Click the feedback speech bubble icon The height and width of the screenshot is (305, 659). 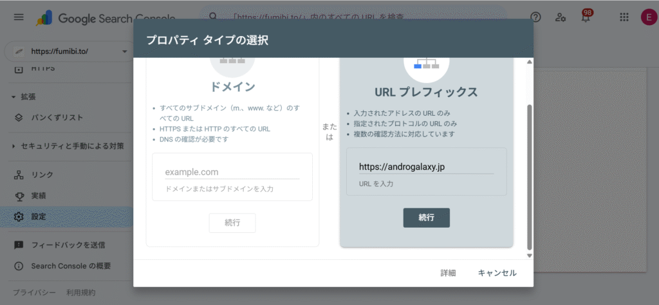[x=19, y=245]
